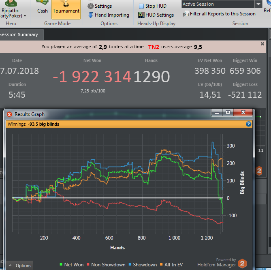Open Hand Importing options

(109, 15)
